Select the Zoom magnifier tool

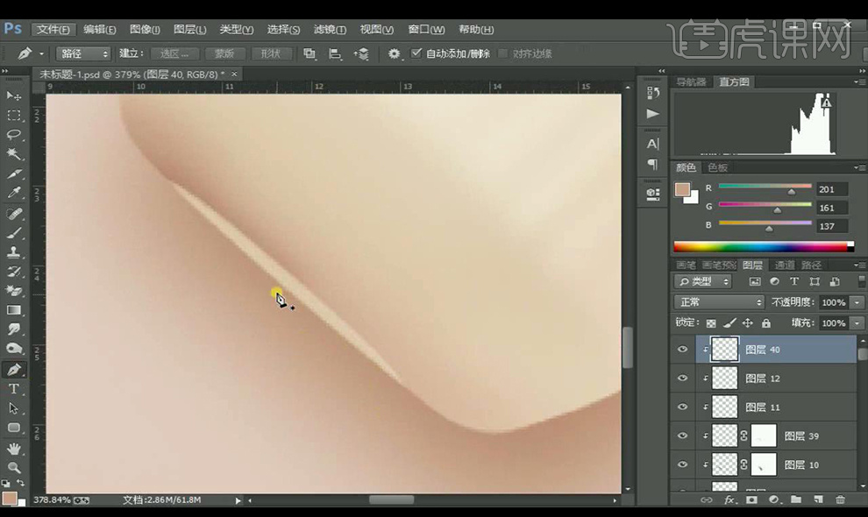[14, 467]
